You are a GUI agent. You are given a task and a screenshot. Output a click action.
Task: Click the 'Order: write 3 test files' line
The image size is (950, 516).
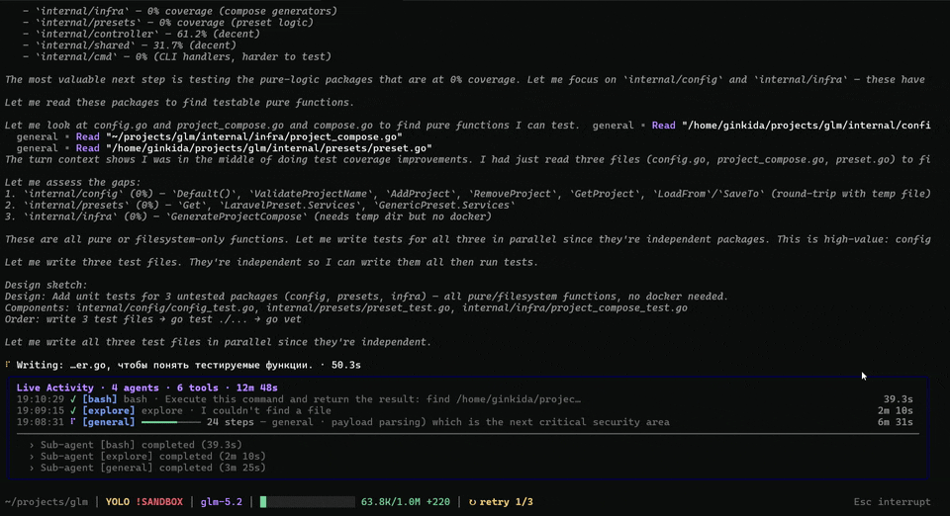pos(152,319)
